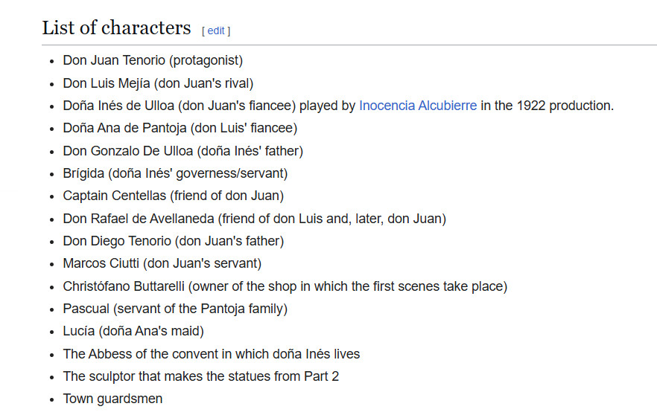Click the List of characters heading
Viewport: 657px width, 418px height.
click(116, 28)
